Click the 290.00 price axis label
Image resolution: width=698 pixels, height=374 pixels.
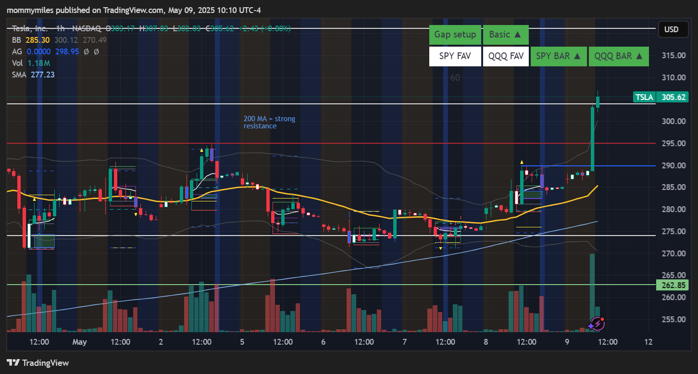[673, 165]
